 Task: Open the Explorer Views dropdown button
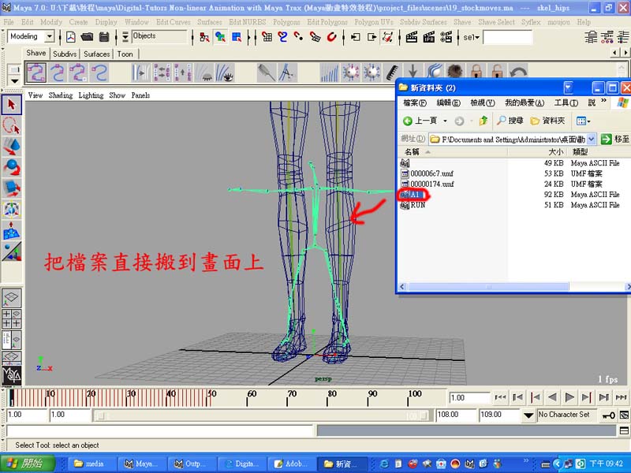tap(583, 121)
